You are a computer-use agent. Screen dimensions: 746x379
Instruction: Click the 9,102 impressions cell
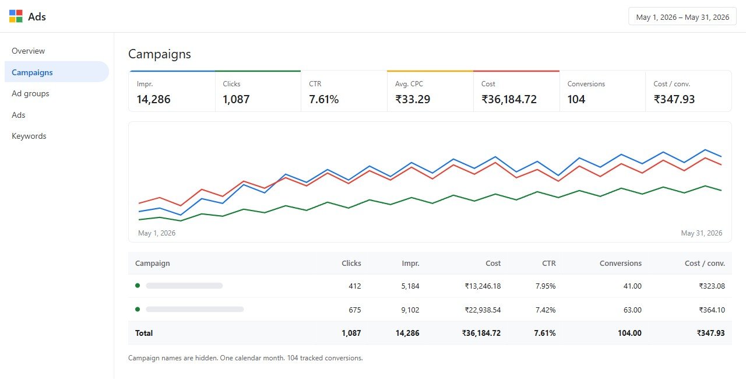tap(410, 310)
